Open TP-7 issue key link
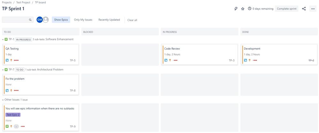Viewport: 319px width, 133px height. click(11, 69)
